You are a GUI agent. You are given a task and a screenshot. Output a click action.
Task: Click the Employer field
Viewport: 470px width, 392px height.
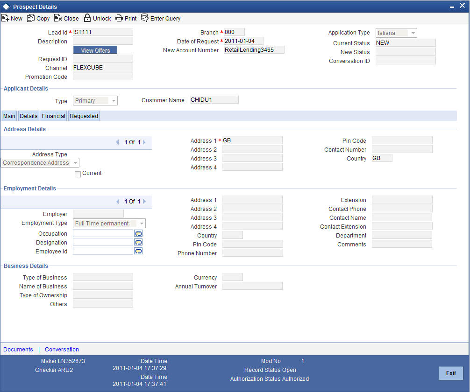coord(98,214)
